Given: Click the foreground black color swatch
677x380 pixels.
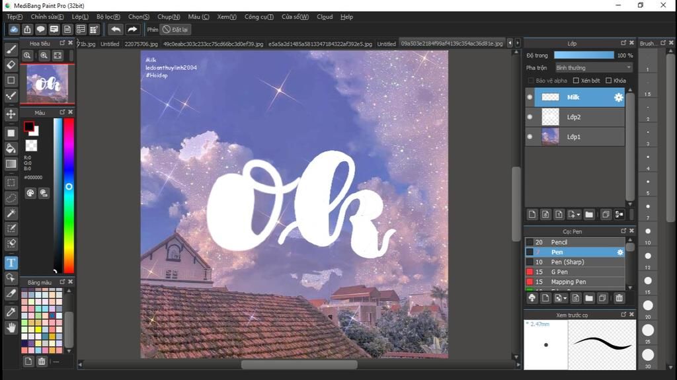Looking at the screenshot, I should [x=29, y=126].
